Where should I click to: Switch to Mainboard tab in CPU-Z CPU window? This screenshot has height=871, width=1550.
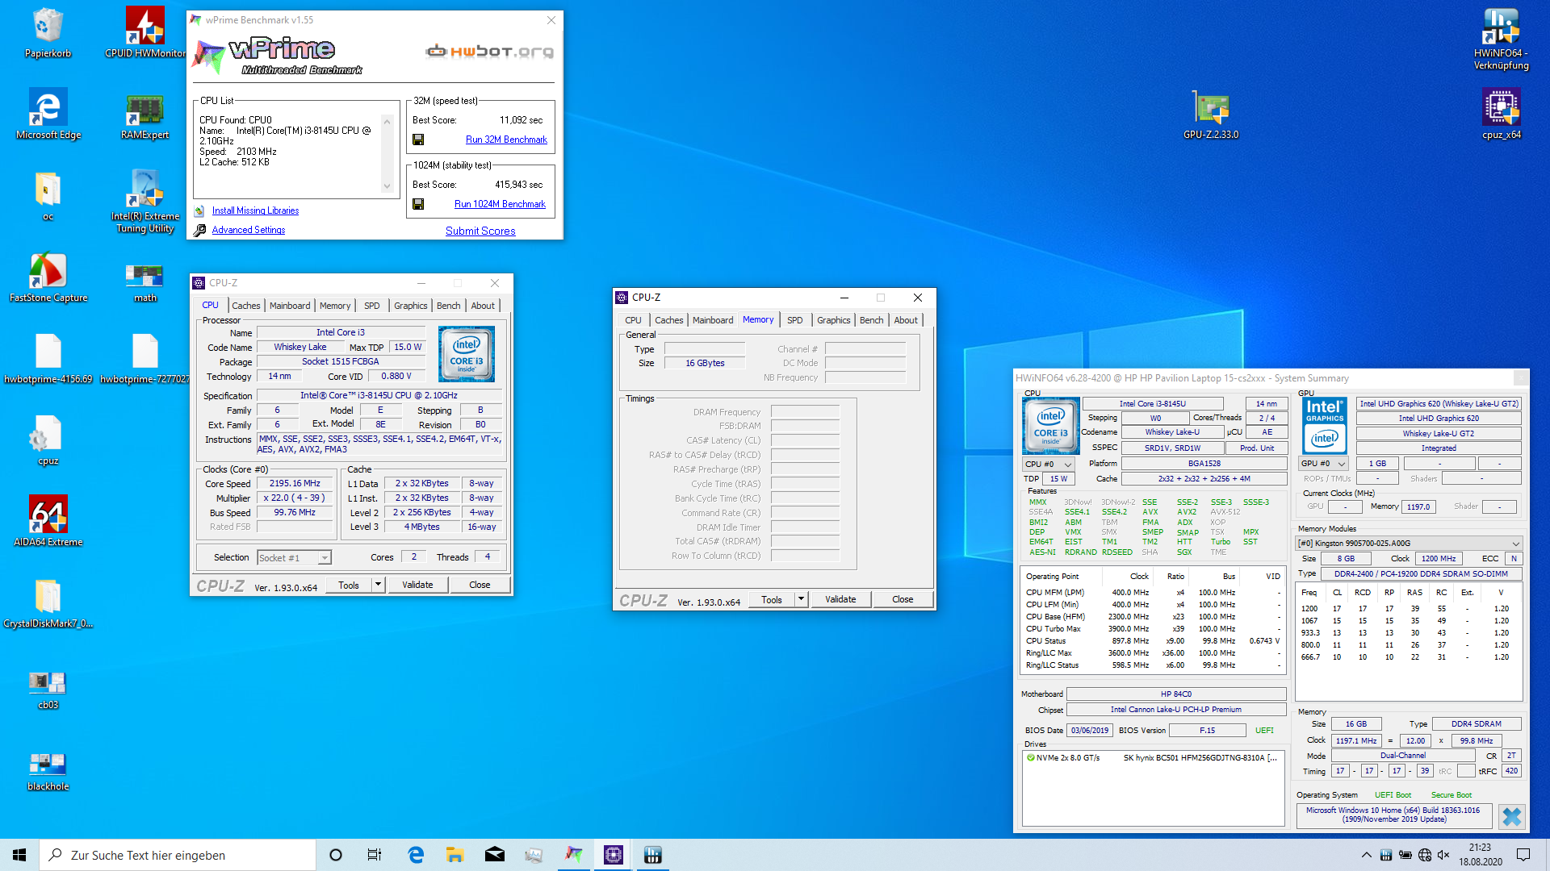click(x=290, y=306)
